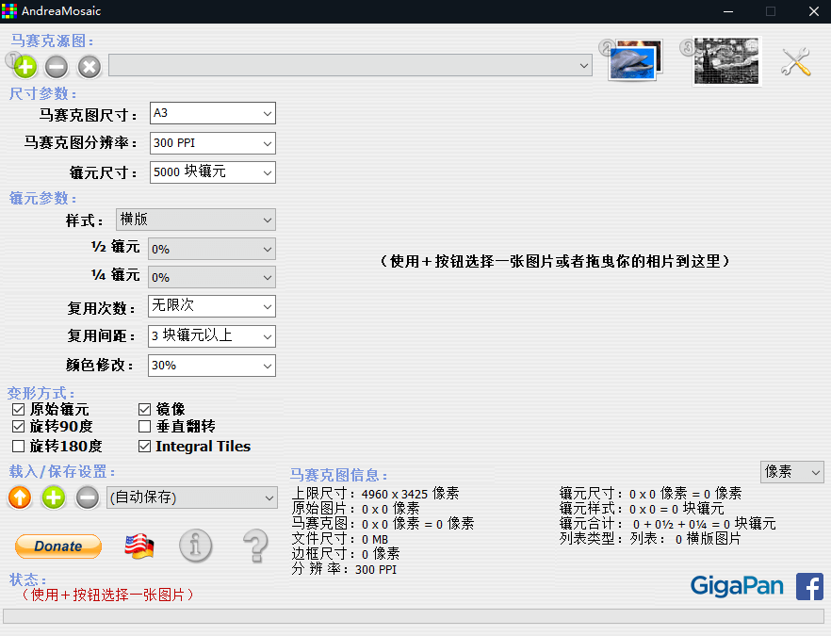
Task: Click the Donate button
Action: click(x=58, y=546)
